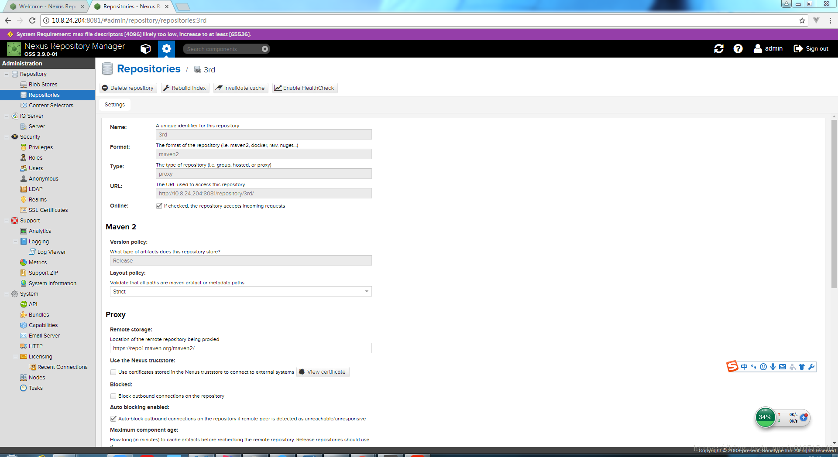Click the Sogou IME wrench icon
838x457 pixels.
(811, 367)
